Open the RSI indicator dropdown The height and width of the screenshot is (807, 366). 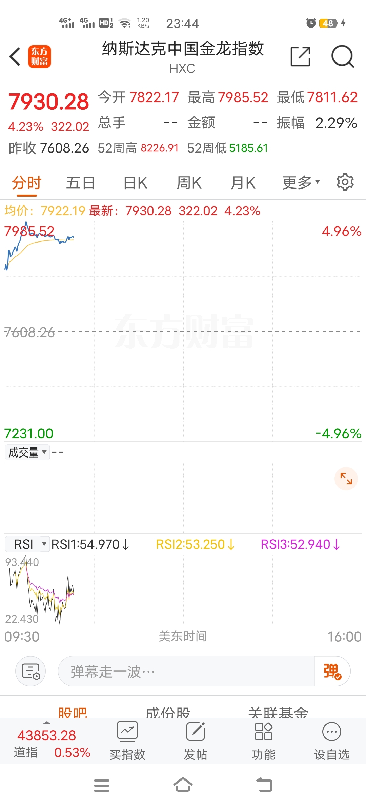coord(27,544)
